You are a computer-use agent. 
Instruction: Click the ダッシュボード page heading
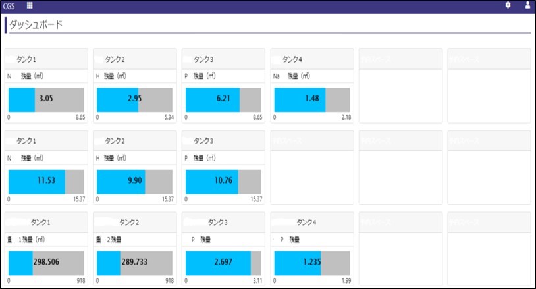pos(37,25)
